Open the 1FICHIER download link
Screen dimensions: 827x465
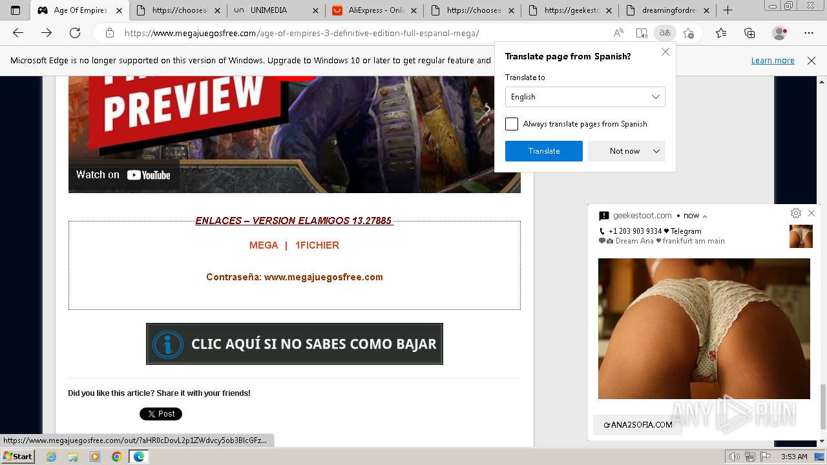pos(317,245)
